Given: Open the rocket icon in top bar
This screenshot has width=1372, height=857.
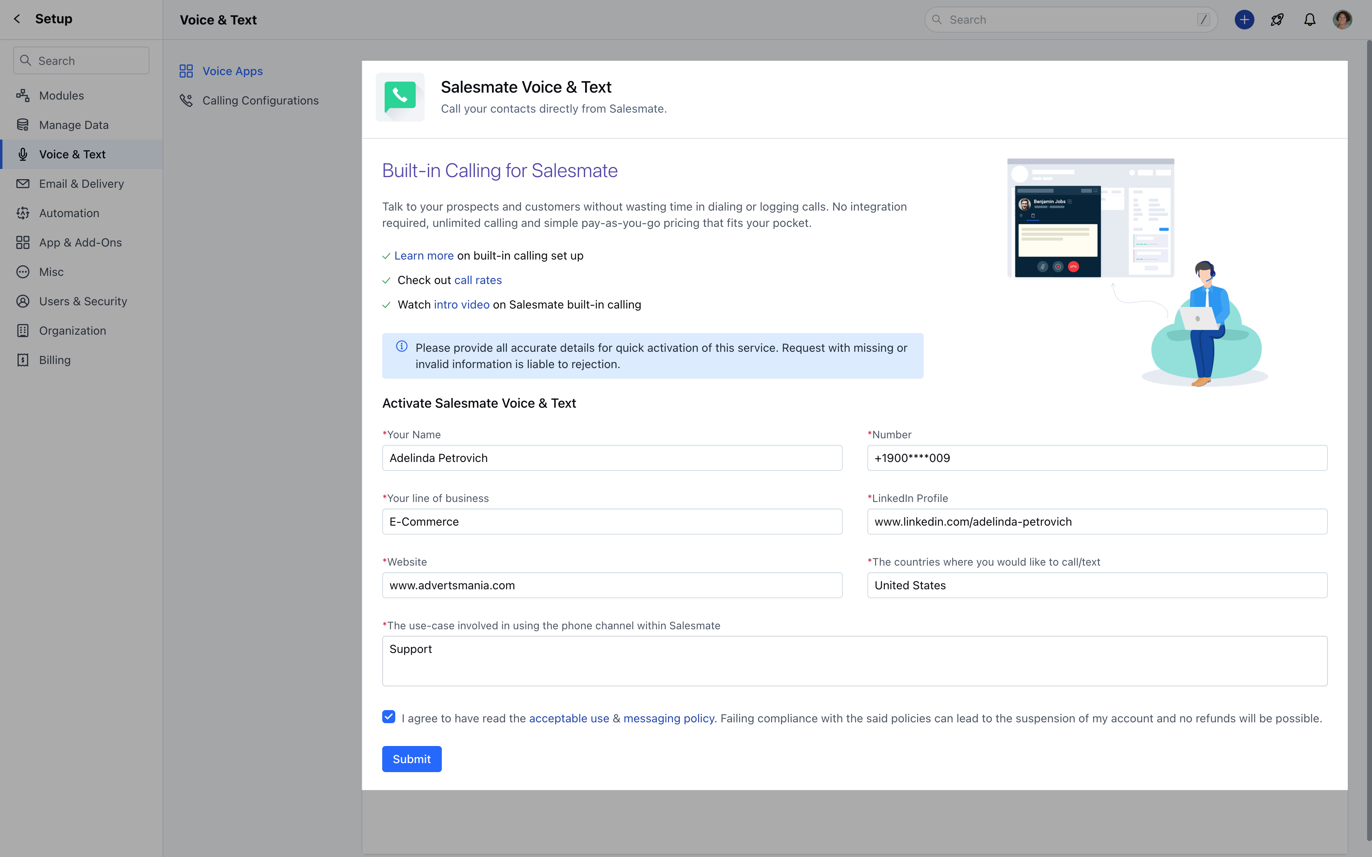Looking at the screenshot, I should [1277, 20].
